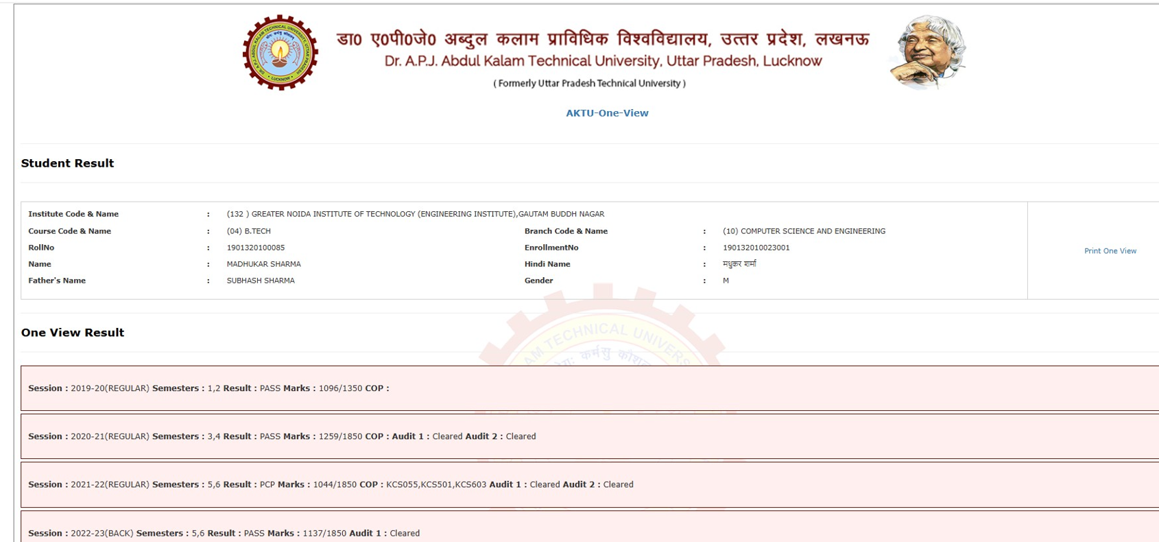Select enrollment number 190132010023001
This screenshot has width=1159, height=542.
coord(756,248)
